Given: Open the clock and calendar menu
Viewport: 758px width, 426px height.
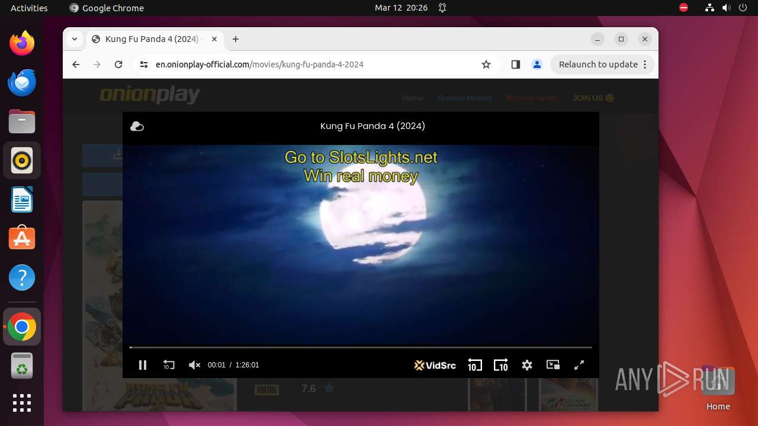Looking at the screenshot, I should click(x=401, y=8).
